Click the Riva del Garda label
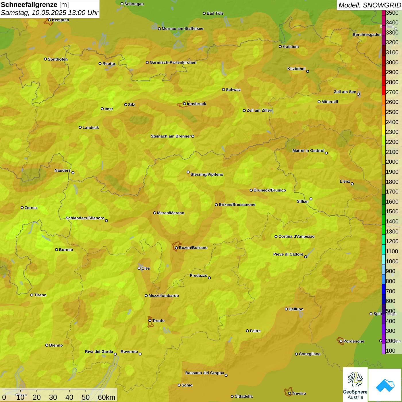Viewport: 402px width, 402px height. [99, 351]
